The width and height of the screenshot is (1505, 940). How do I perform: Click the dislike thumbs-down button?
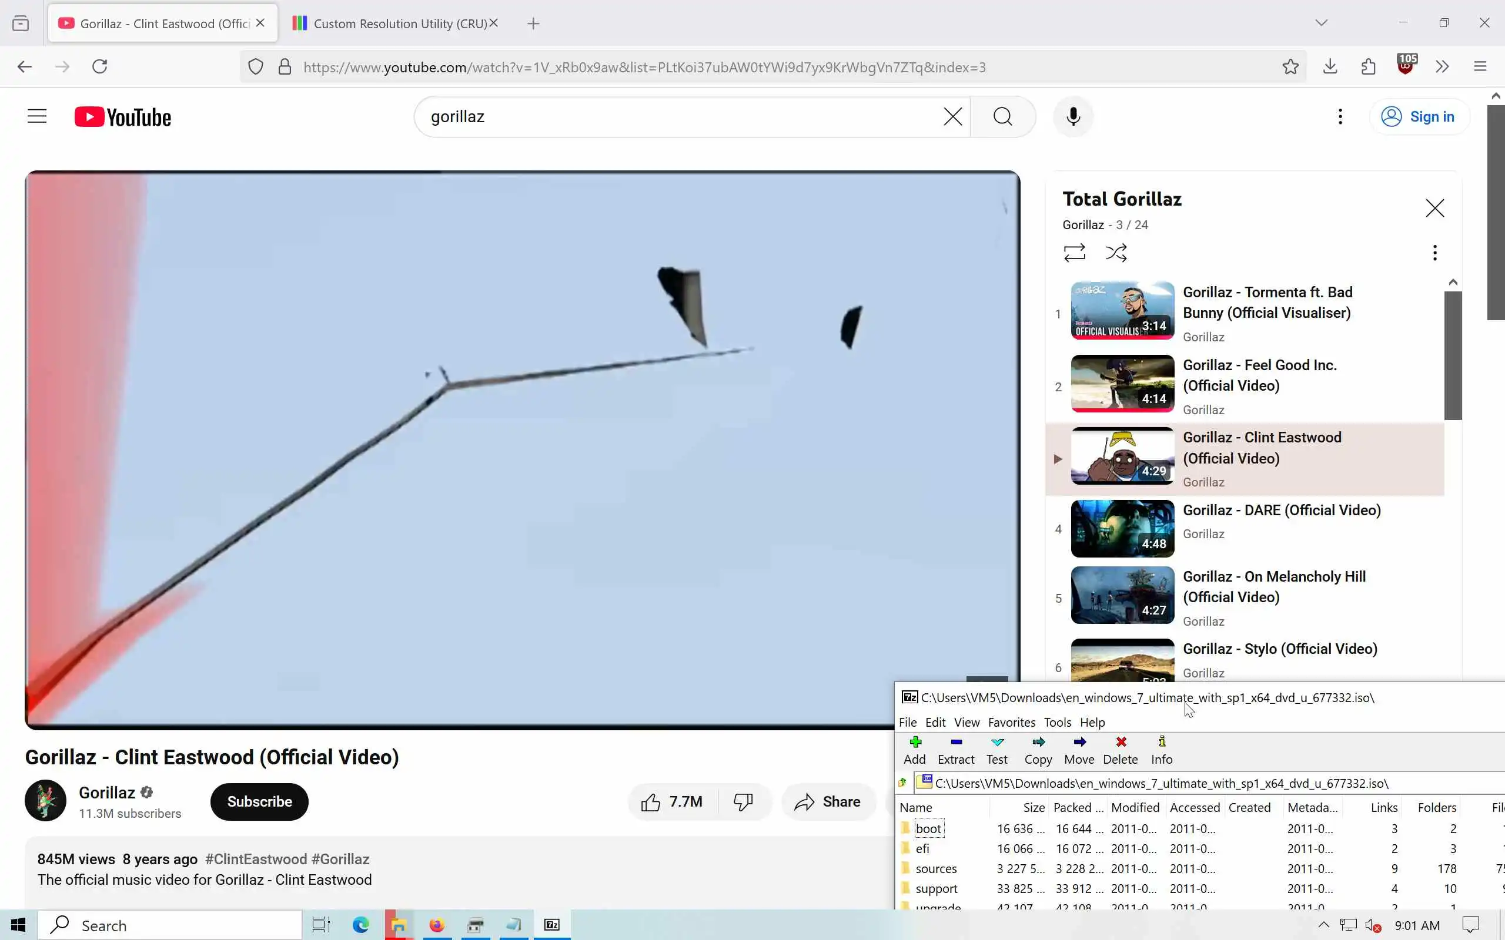(x=743, y=802)
